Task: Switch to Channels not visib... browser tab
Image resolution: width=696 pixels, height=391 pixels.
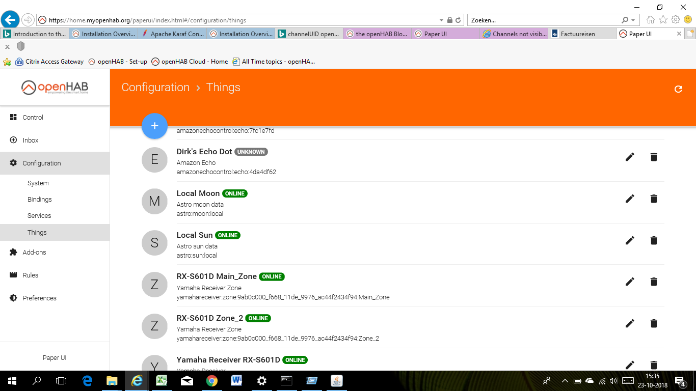Action: [514, 34]
